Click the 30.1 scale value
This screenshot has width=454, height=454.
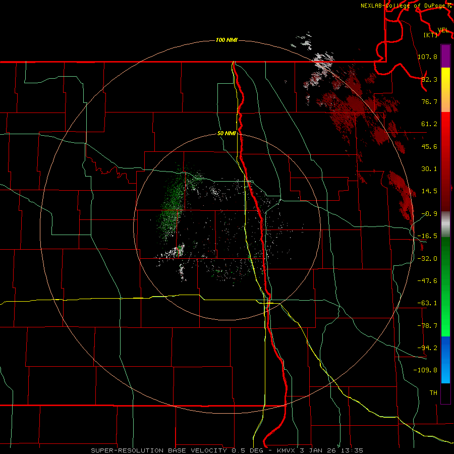pyautogui.click(x=429, y=169)
